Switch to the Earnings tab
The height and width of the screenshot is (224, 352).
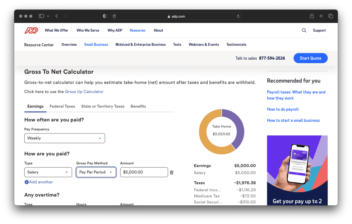[x=35, y=106]
